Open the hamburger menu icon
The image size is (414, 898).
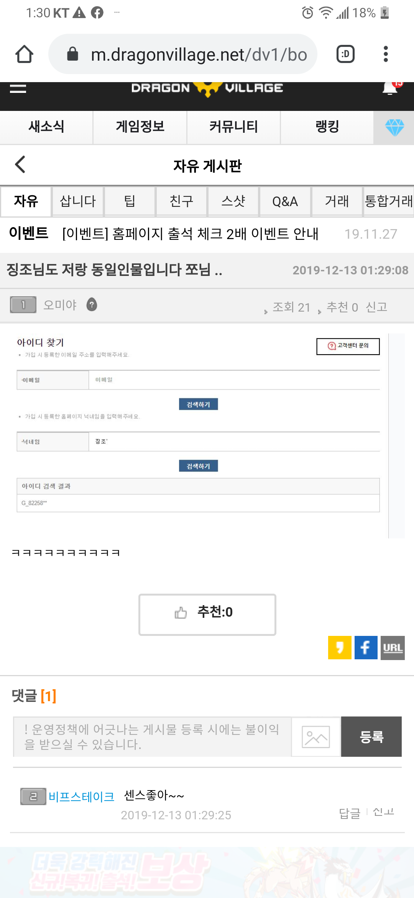tap(18, 89)
